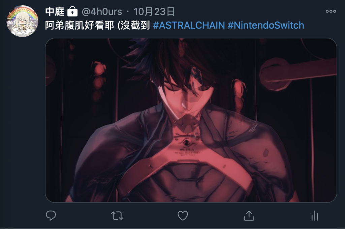Follow the #NintendoSwitch hashtag link
The image size is (345, 229).
[266, 25]
